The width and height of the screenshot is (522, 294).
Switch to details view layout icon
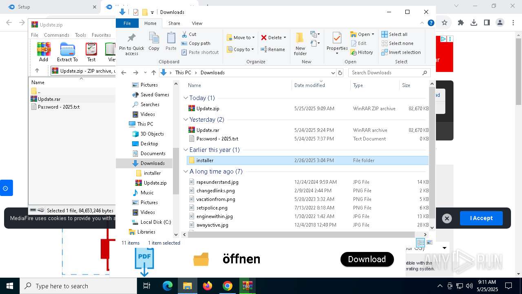click(420, 243)
